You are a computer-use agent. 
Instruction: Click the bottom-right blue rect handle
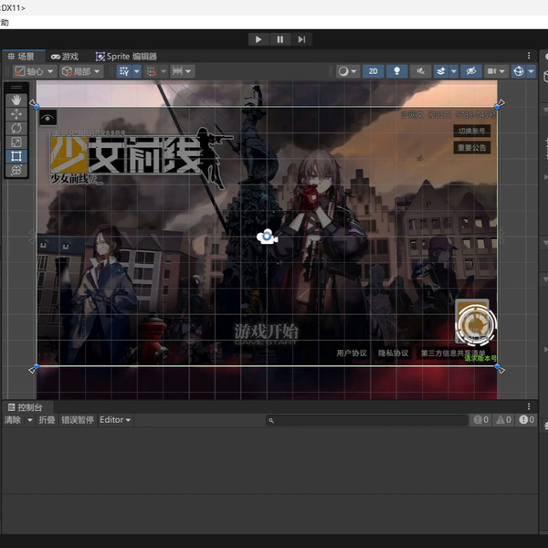pos(497,366)
